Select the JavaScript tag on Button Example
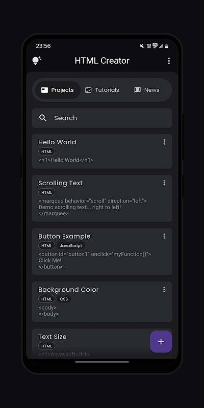Image resolution: width=204 pixels, height=408 pixels. (x=71, y=246)
